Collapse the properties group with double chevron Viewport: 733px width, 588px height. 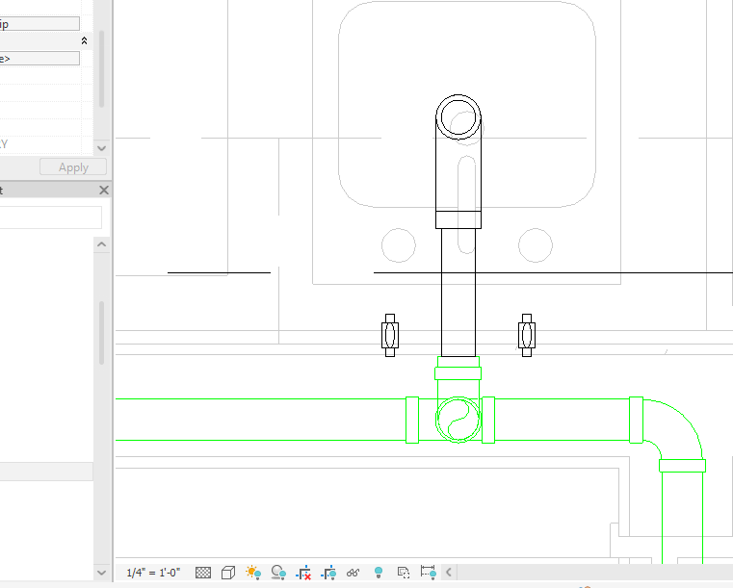tap(84, 41)
